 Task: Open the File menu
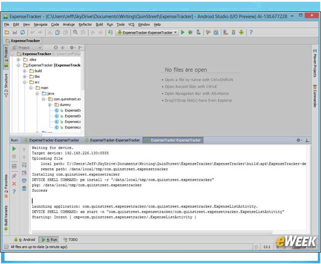point(7,25)
